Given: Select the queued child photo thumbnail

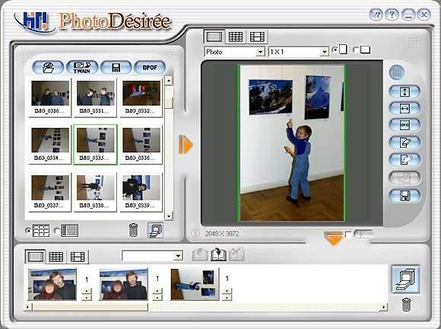Looking at the screenshot, I should click(x=195, y=284).
